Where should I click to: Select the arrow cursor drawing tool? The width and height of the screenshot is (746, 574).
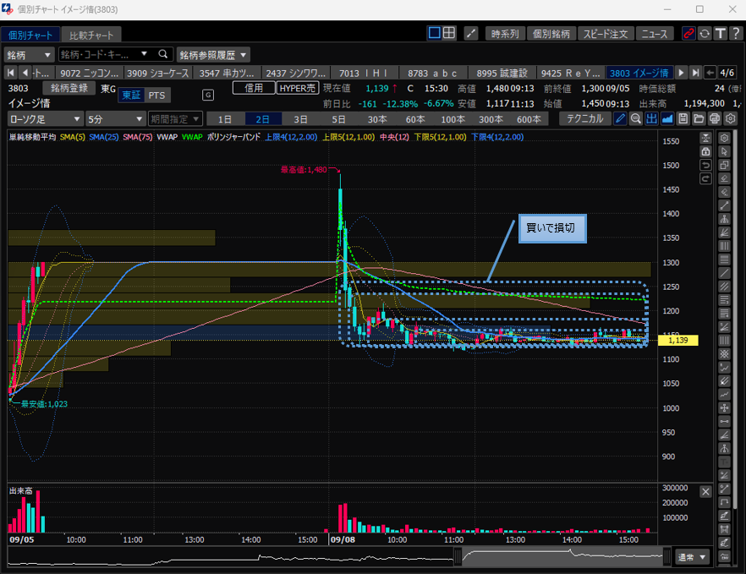coord(724,151)
